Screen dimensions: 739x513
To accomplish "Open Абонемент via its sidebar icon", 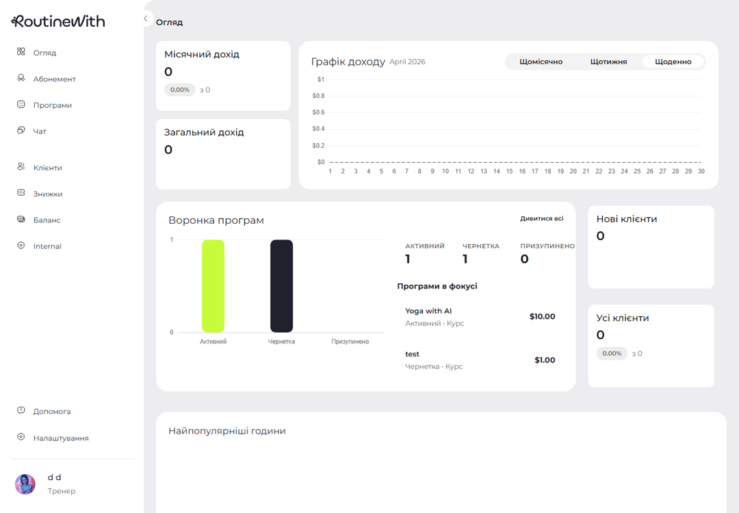I will coord(20,78).
